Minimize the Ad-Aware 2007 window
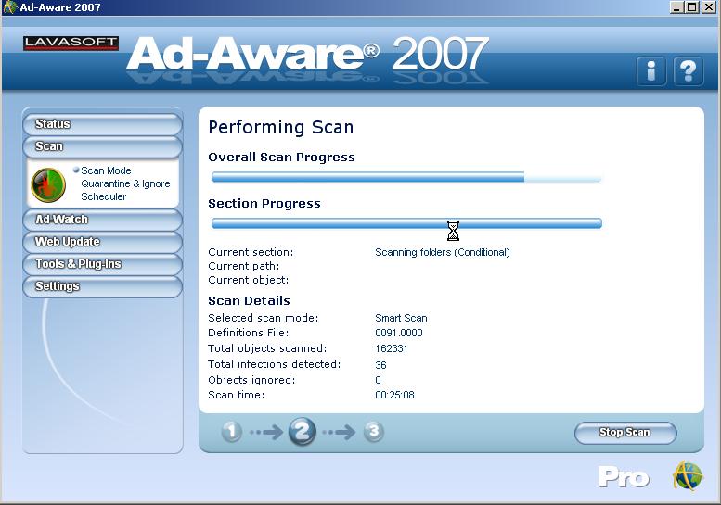 676,6
